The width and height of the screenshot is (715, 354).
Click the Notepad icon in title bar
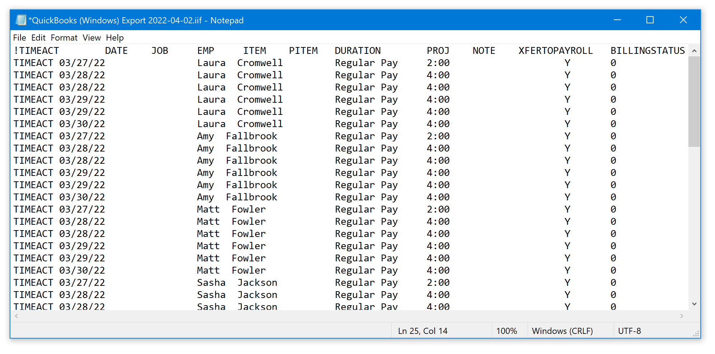tap(21, 20)
